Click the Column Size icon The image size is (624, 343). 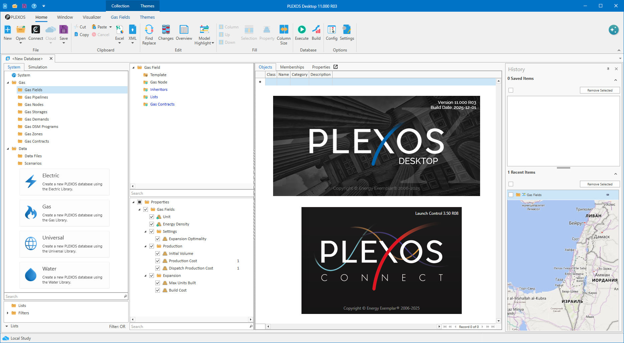[x=283, y=30]
